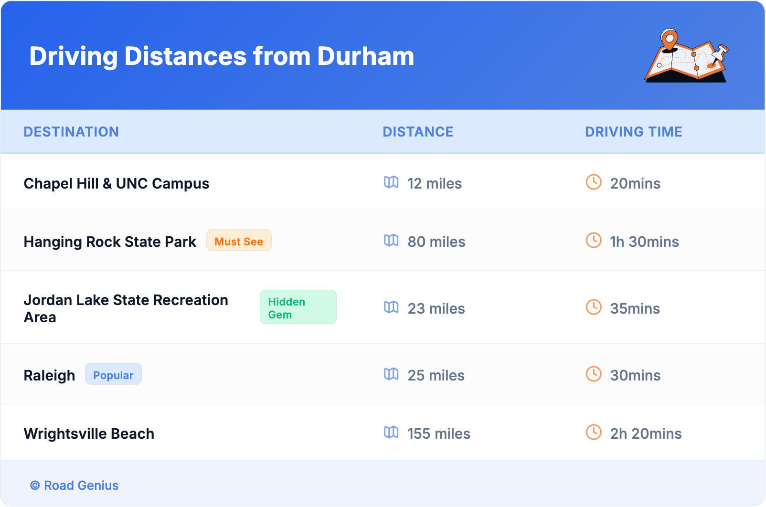Click the map with pin illustration in header
Image resolution: width=766 pixels, height=507 pixels.
pos(687,56)
